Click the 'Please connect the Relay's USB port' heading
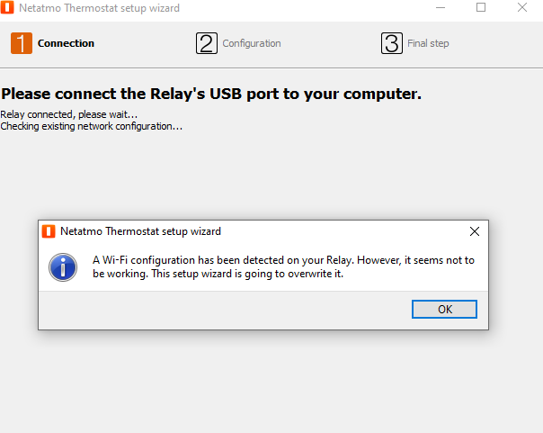The image size is (543, 433). [x=211, y=94]
